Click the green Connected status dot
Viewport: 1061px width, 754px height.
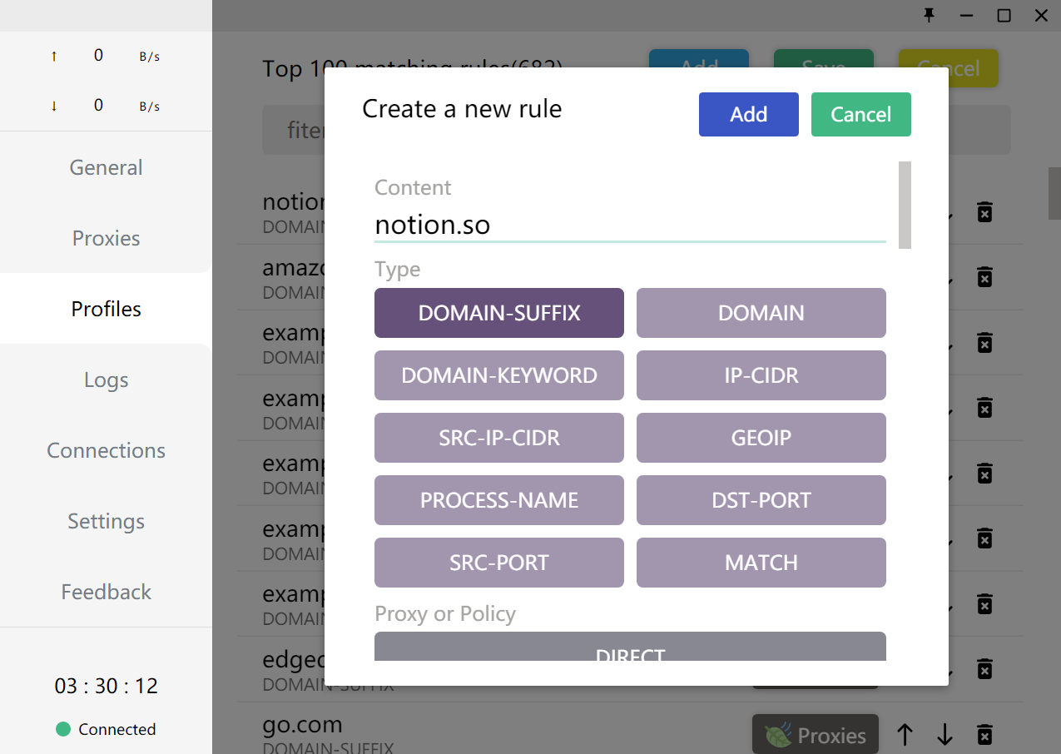63,729
